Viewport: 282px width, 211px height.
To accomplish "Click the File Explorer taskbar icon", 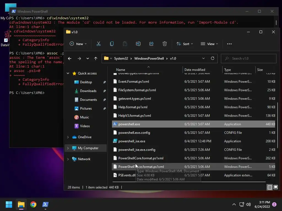I will 21,204.
